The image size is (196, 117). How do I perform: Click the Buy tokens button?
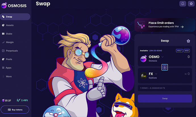(15, 110)
